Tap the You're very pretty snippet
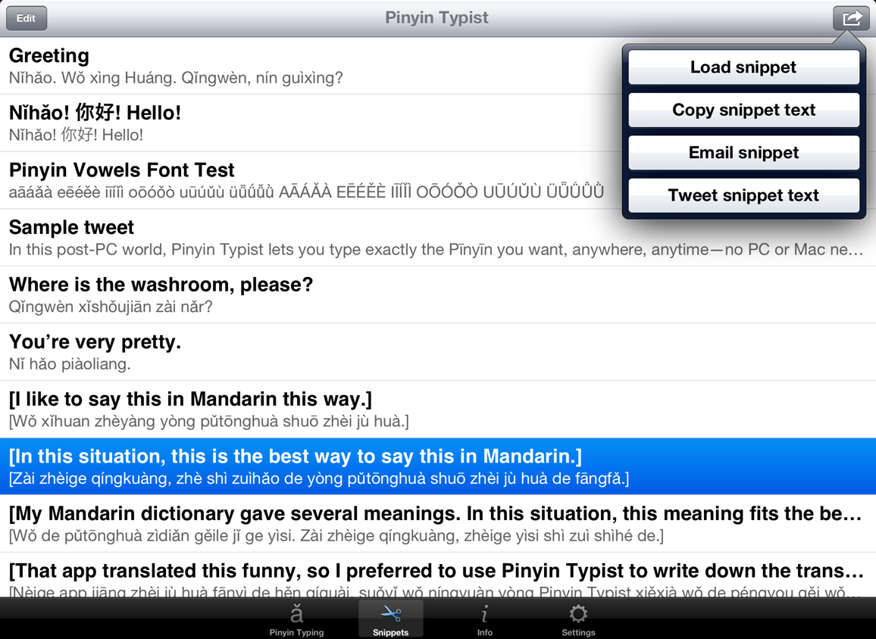Screen dimensions: 876x639 (227, 351)
